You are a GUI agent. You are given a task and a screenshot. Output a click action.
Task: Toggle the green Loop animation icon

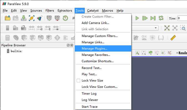pyautogui.click(x=161, y=18)
